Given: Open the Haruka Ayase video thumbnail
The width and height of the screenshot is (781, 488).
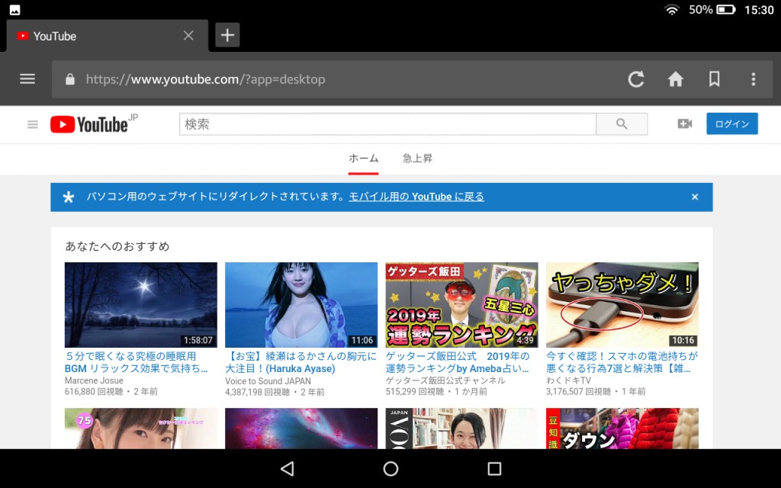Looking at the screenshot, I should tap(301, 305).
